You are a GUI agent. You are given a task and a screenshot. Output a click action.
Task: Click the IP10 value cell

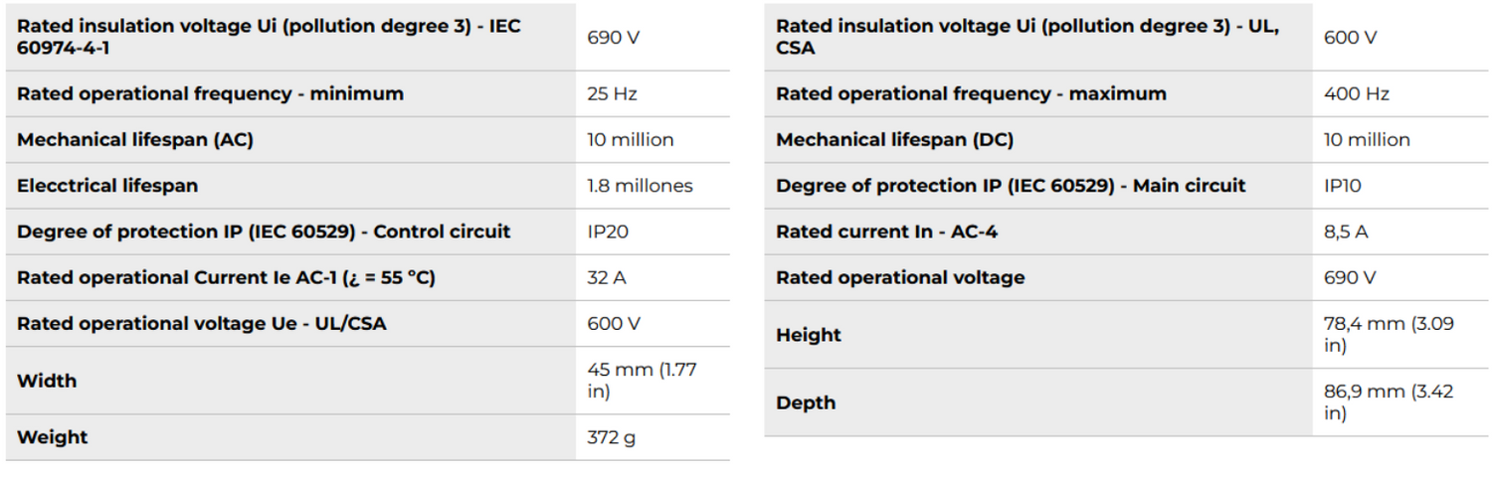[x=1342, y=186]
